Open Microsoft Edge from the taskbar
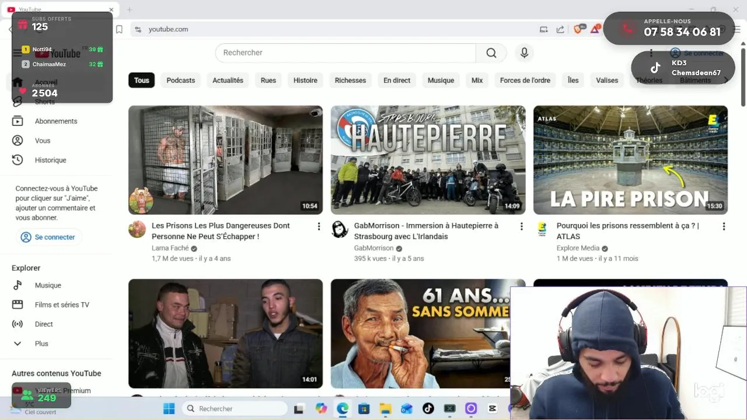 [x=343, y=408]
